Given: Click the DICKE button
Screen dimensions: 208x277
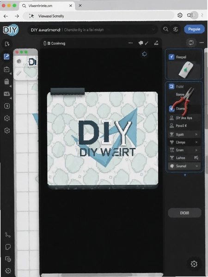Looking at the screenshot, I should click(184, 213).
